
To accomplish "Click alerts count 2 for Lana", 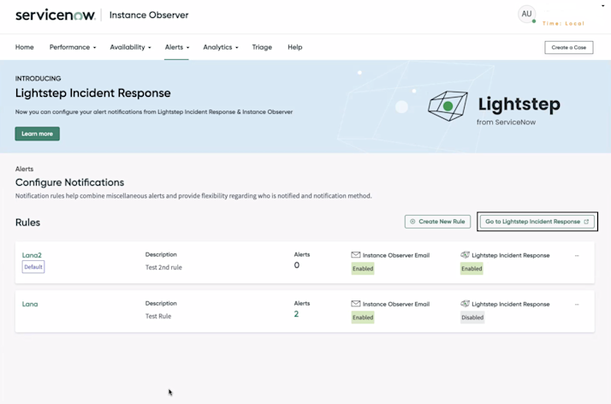I will tap(296, 314).
